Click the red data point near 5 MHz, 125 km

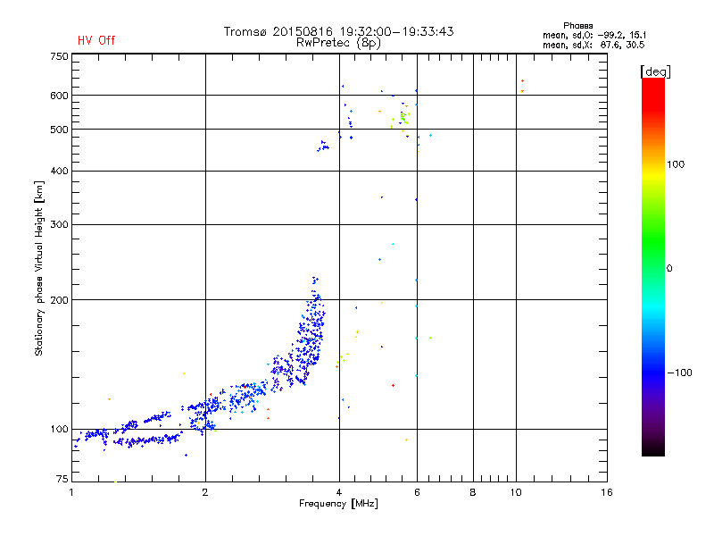393,386
